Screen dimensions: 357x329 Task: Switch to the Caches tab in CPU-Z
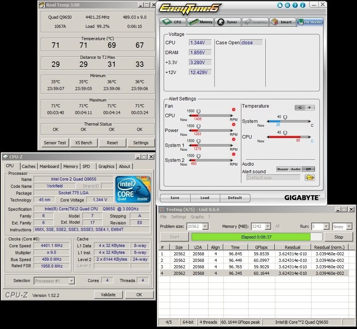pos(29,166)
